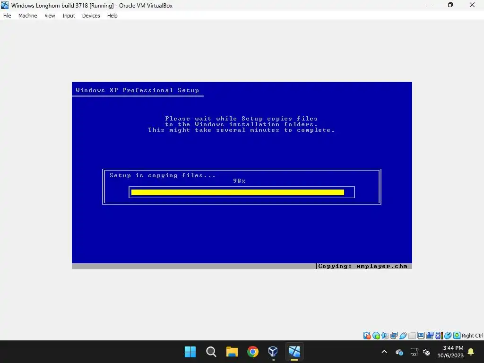
Task: Click the audio speaker status icon
Action: tap(385, 336)
